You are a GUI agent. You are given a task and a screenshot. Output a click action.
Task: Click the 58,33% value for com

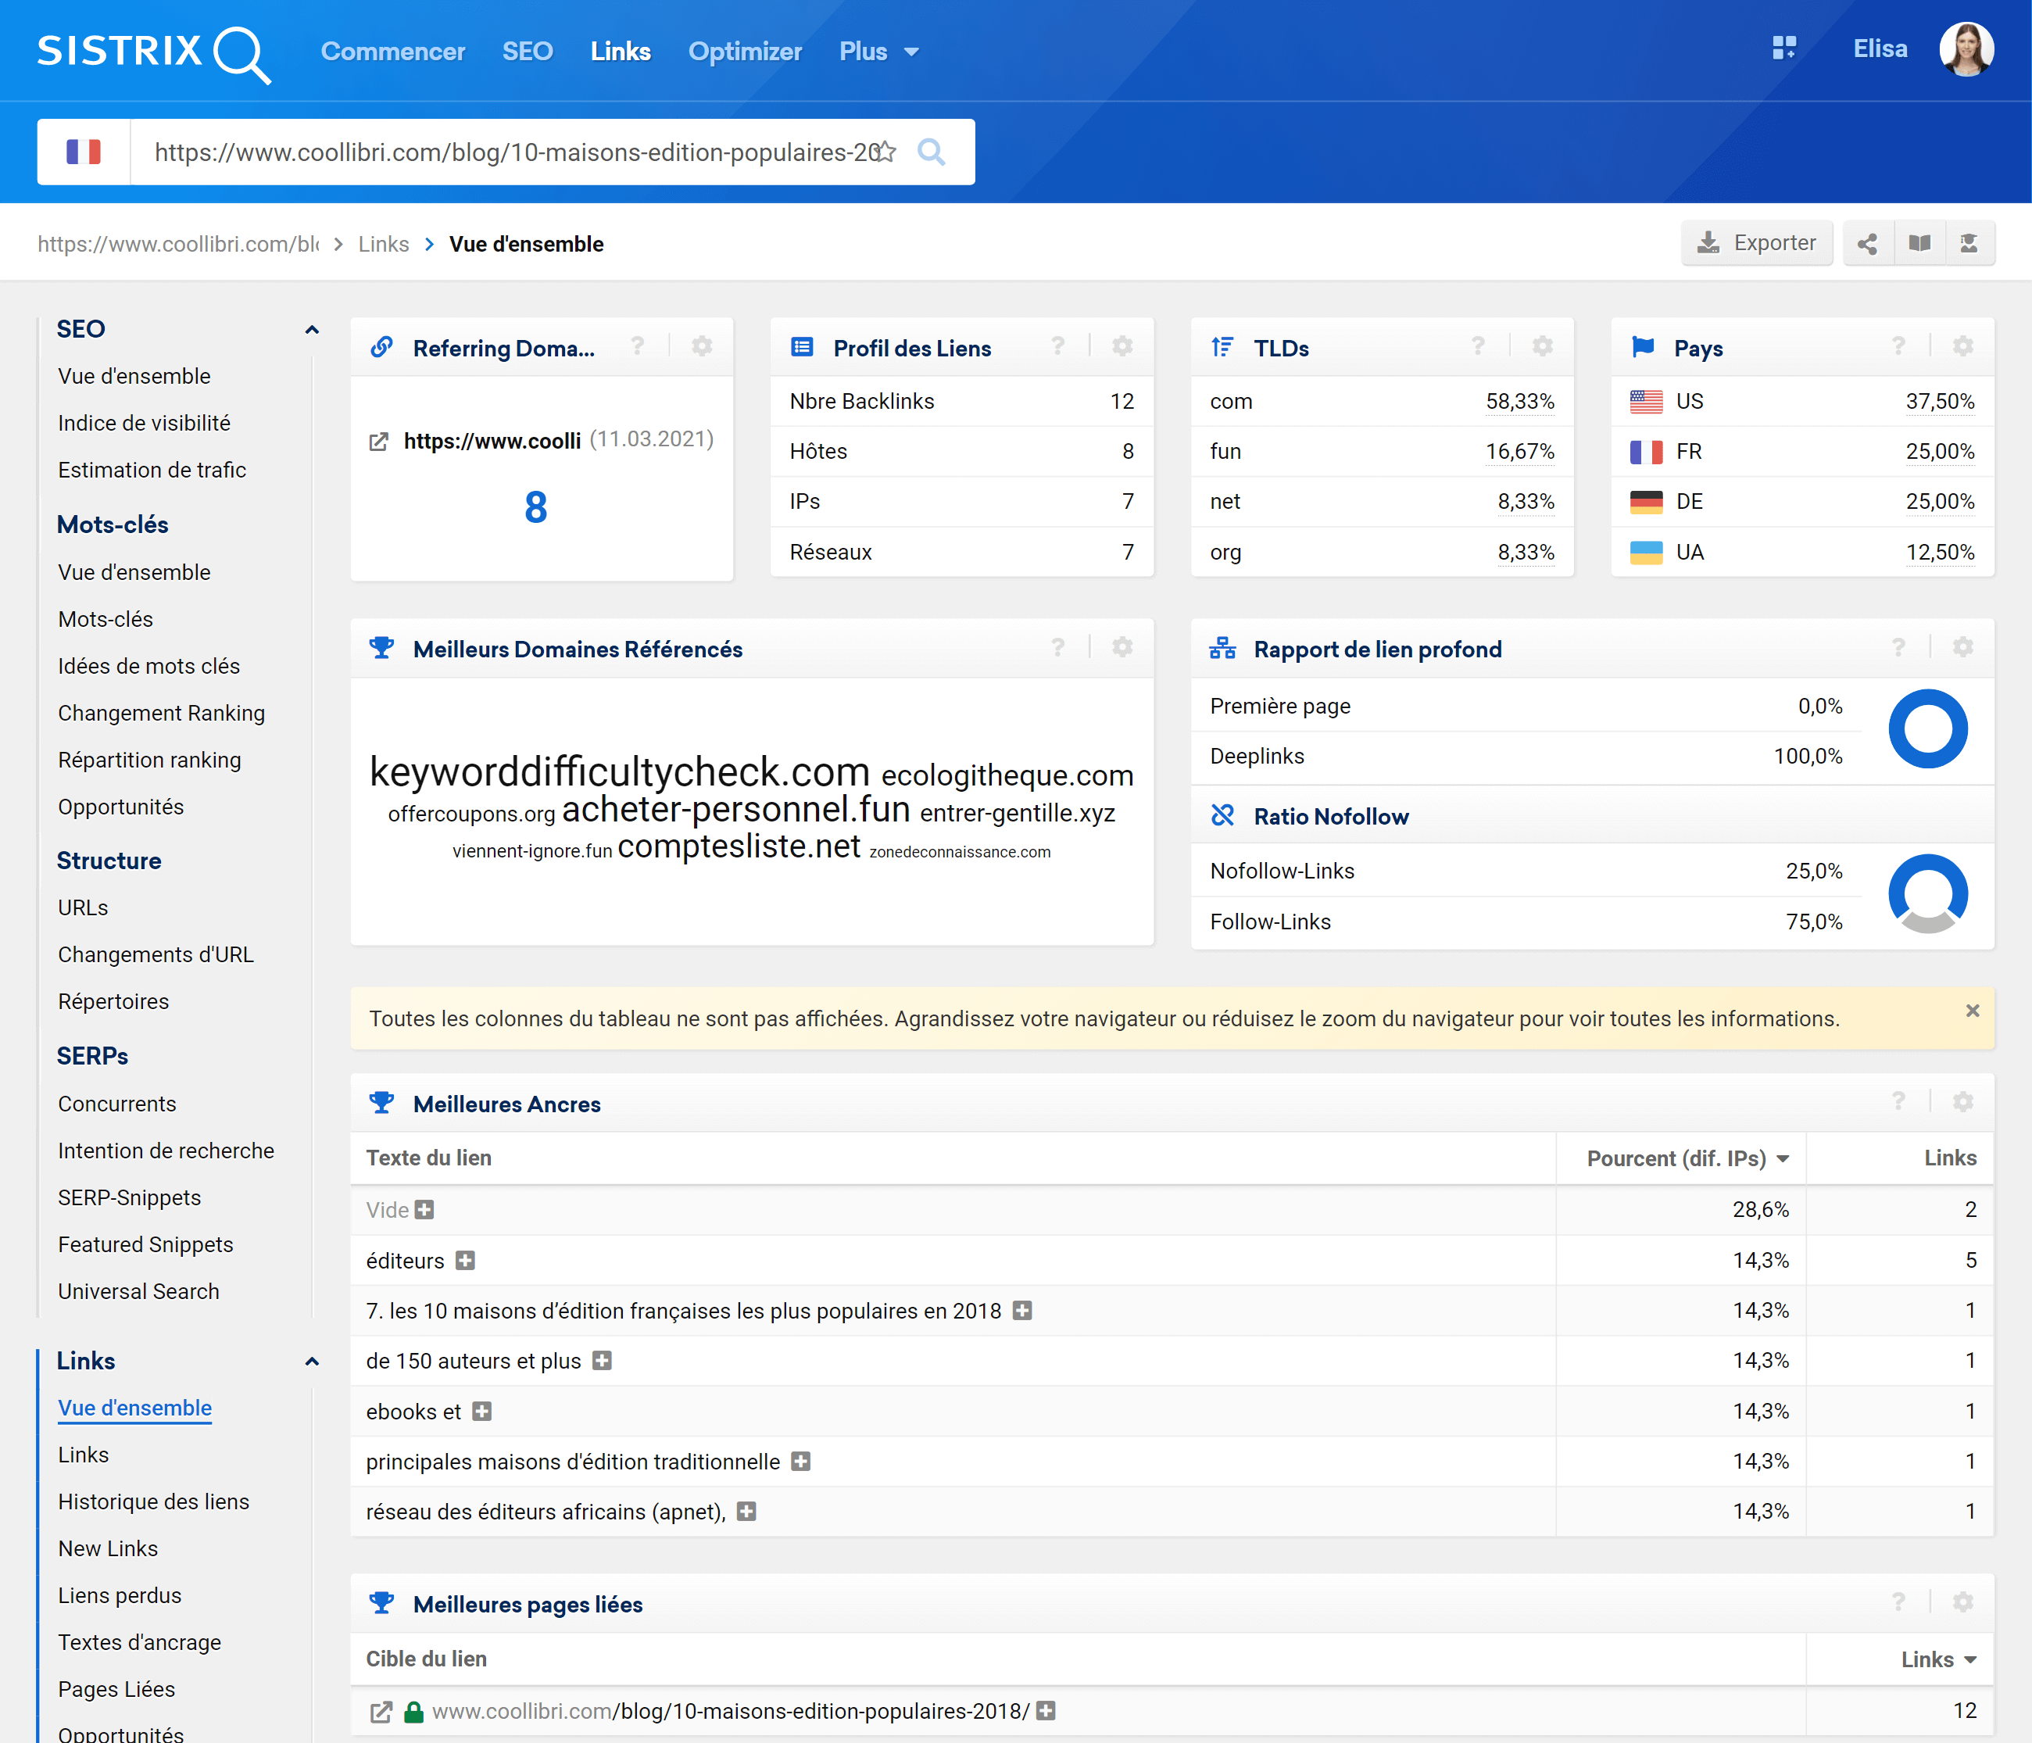[x=1520, y=401]
